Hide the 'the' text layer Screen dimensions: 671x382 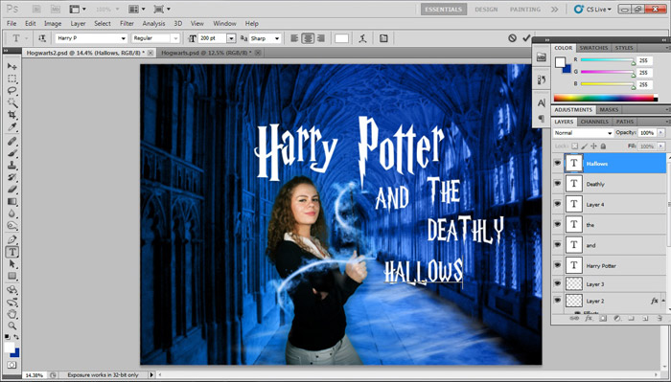557,224
